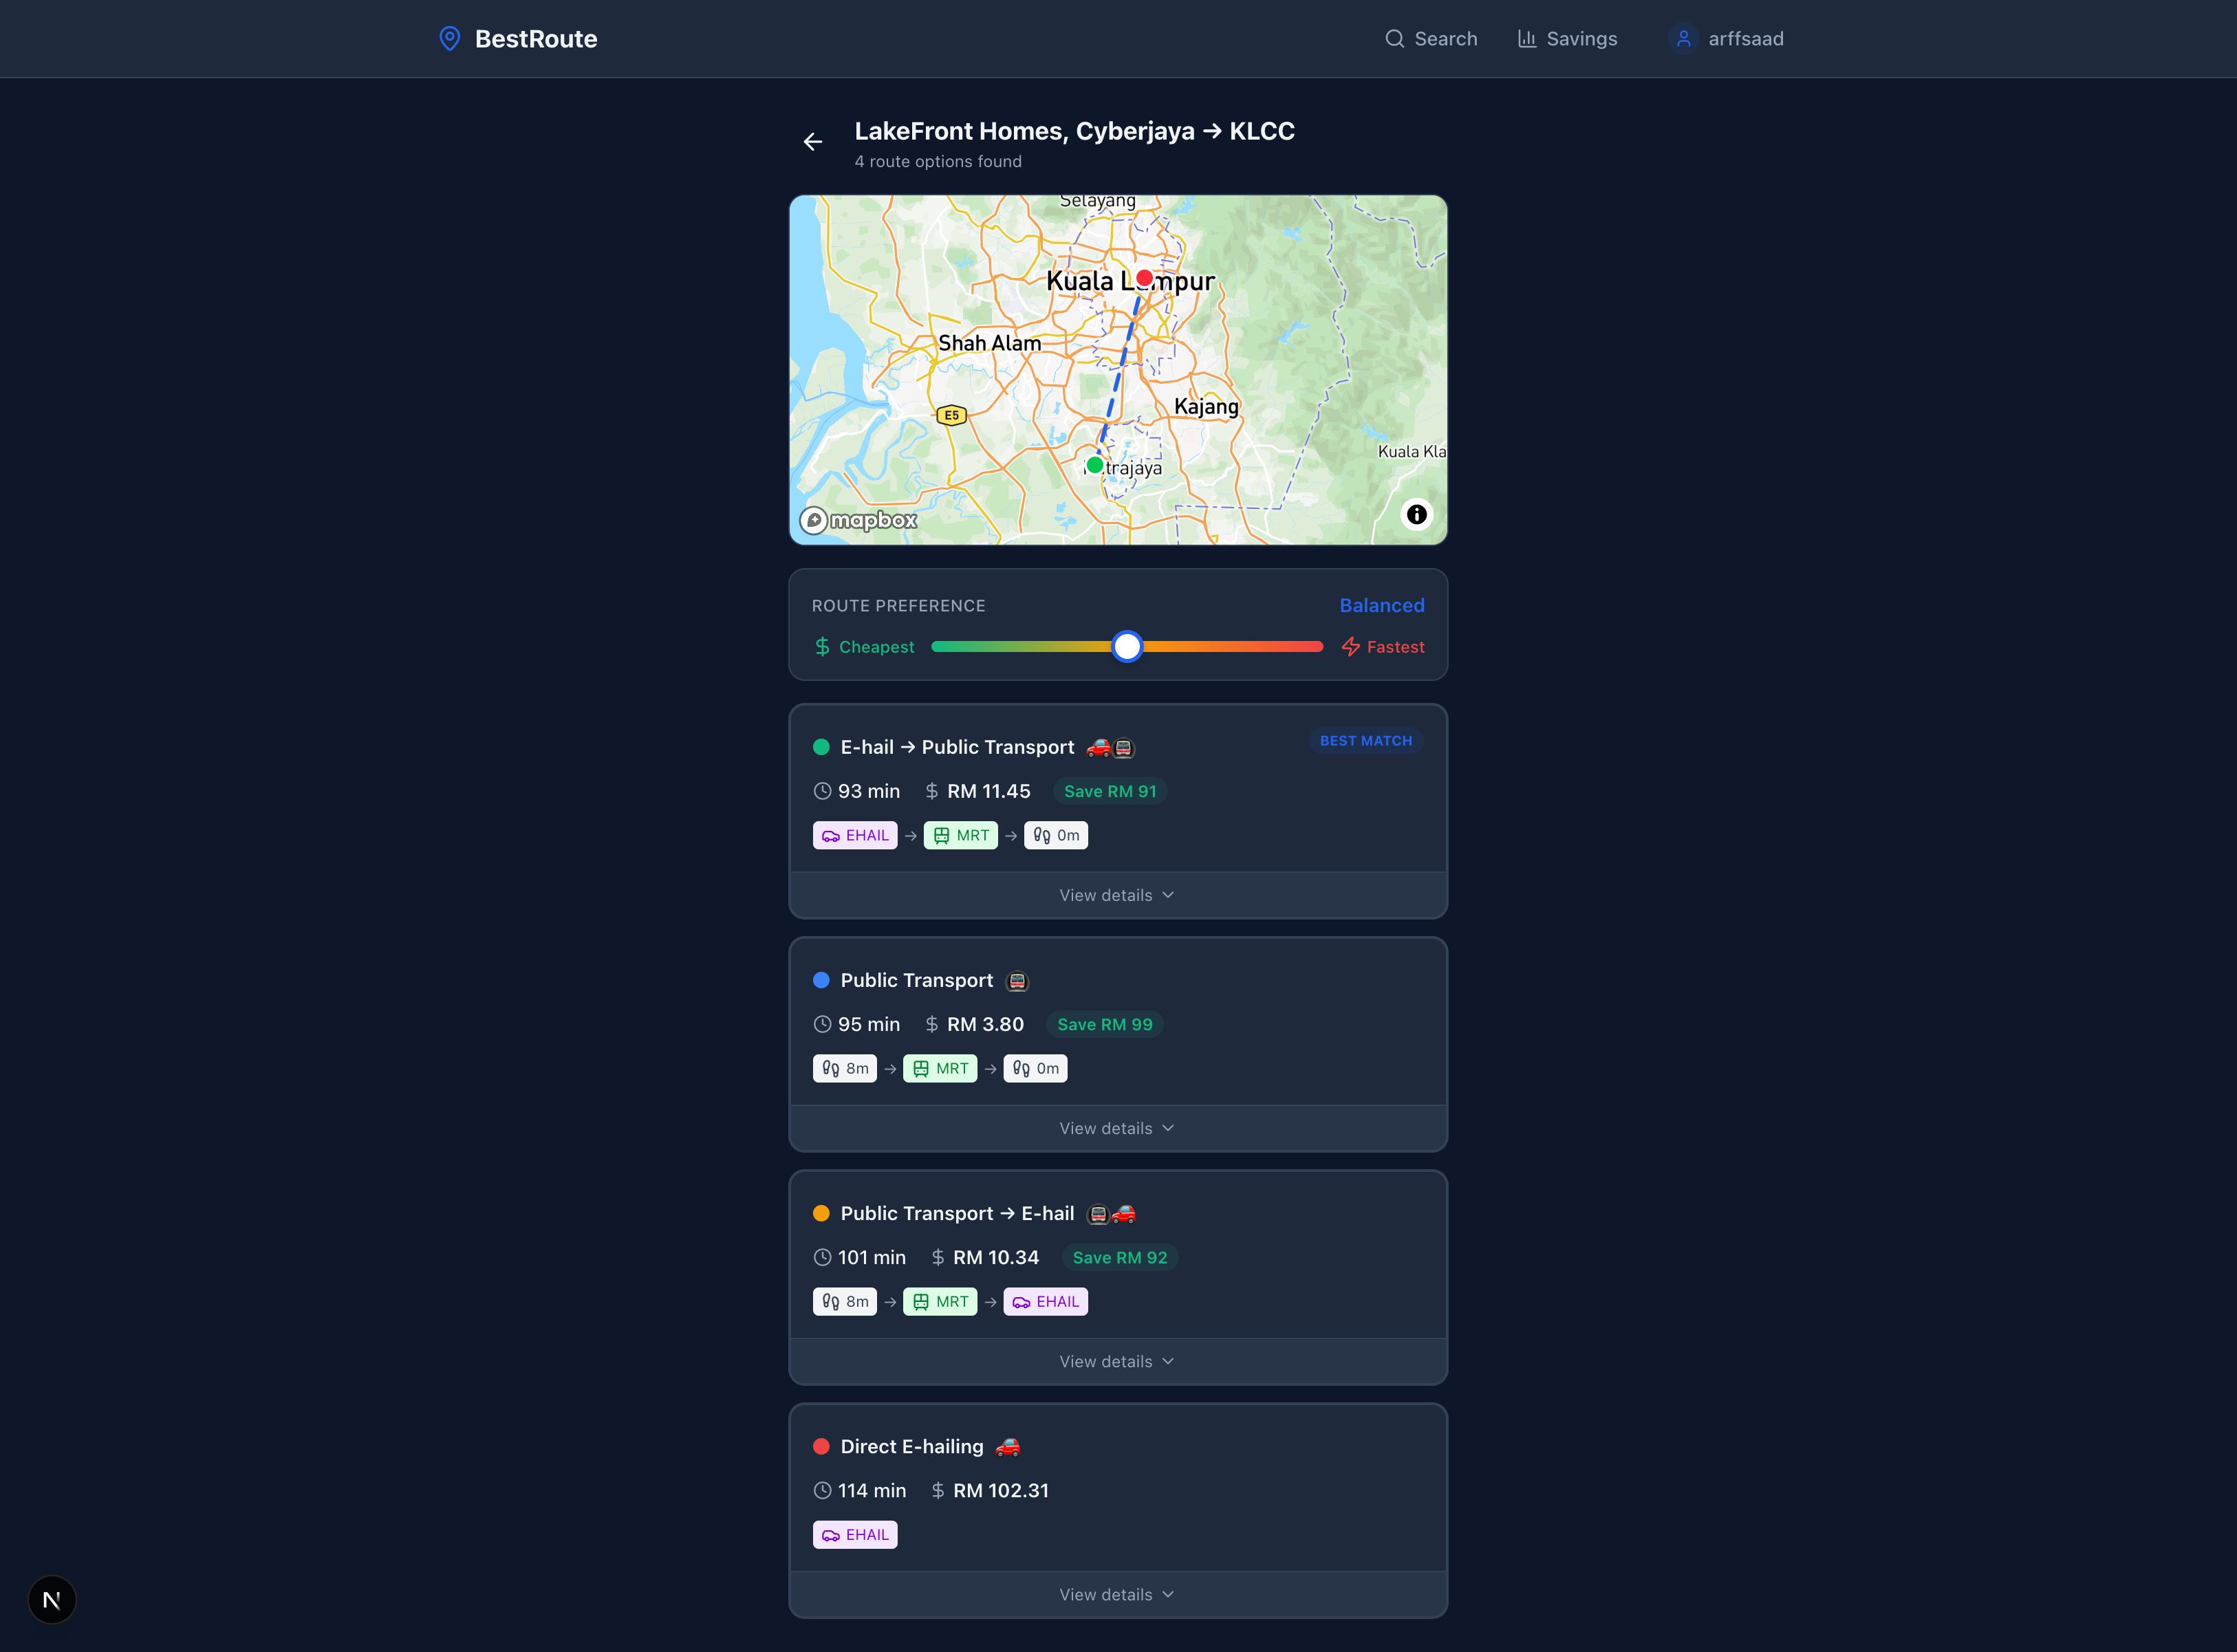Click the Save RM 99 badge

1104,1024
